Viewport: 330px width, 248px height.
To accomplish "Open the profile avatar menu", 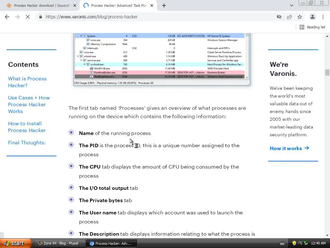I will (x=313, y=17).
